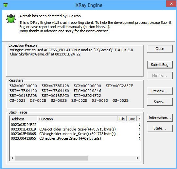Click the File column header

coord(122,119)
